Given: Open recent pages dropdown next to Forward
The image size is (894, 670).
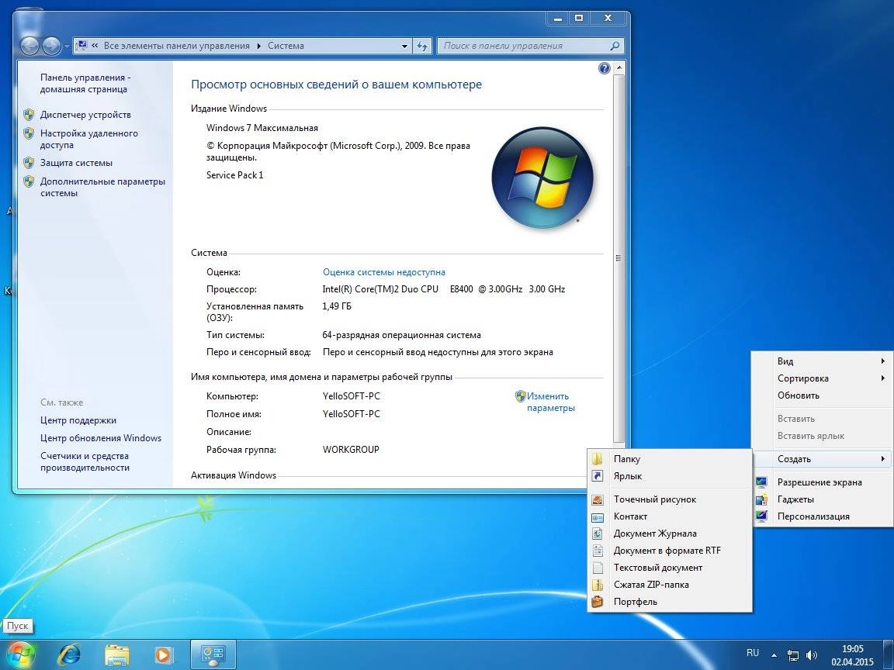Looking at the screenshot, I should click(67, 47).
